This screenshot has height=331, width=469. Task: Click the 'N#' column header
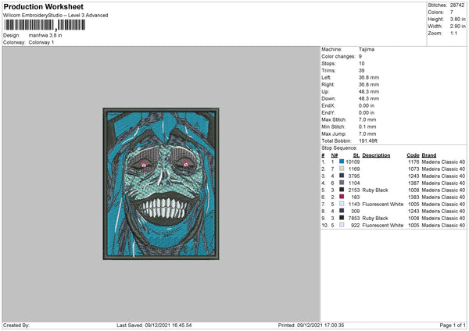pos(334,155)
